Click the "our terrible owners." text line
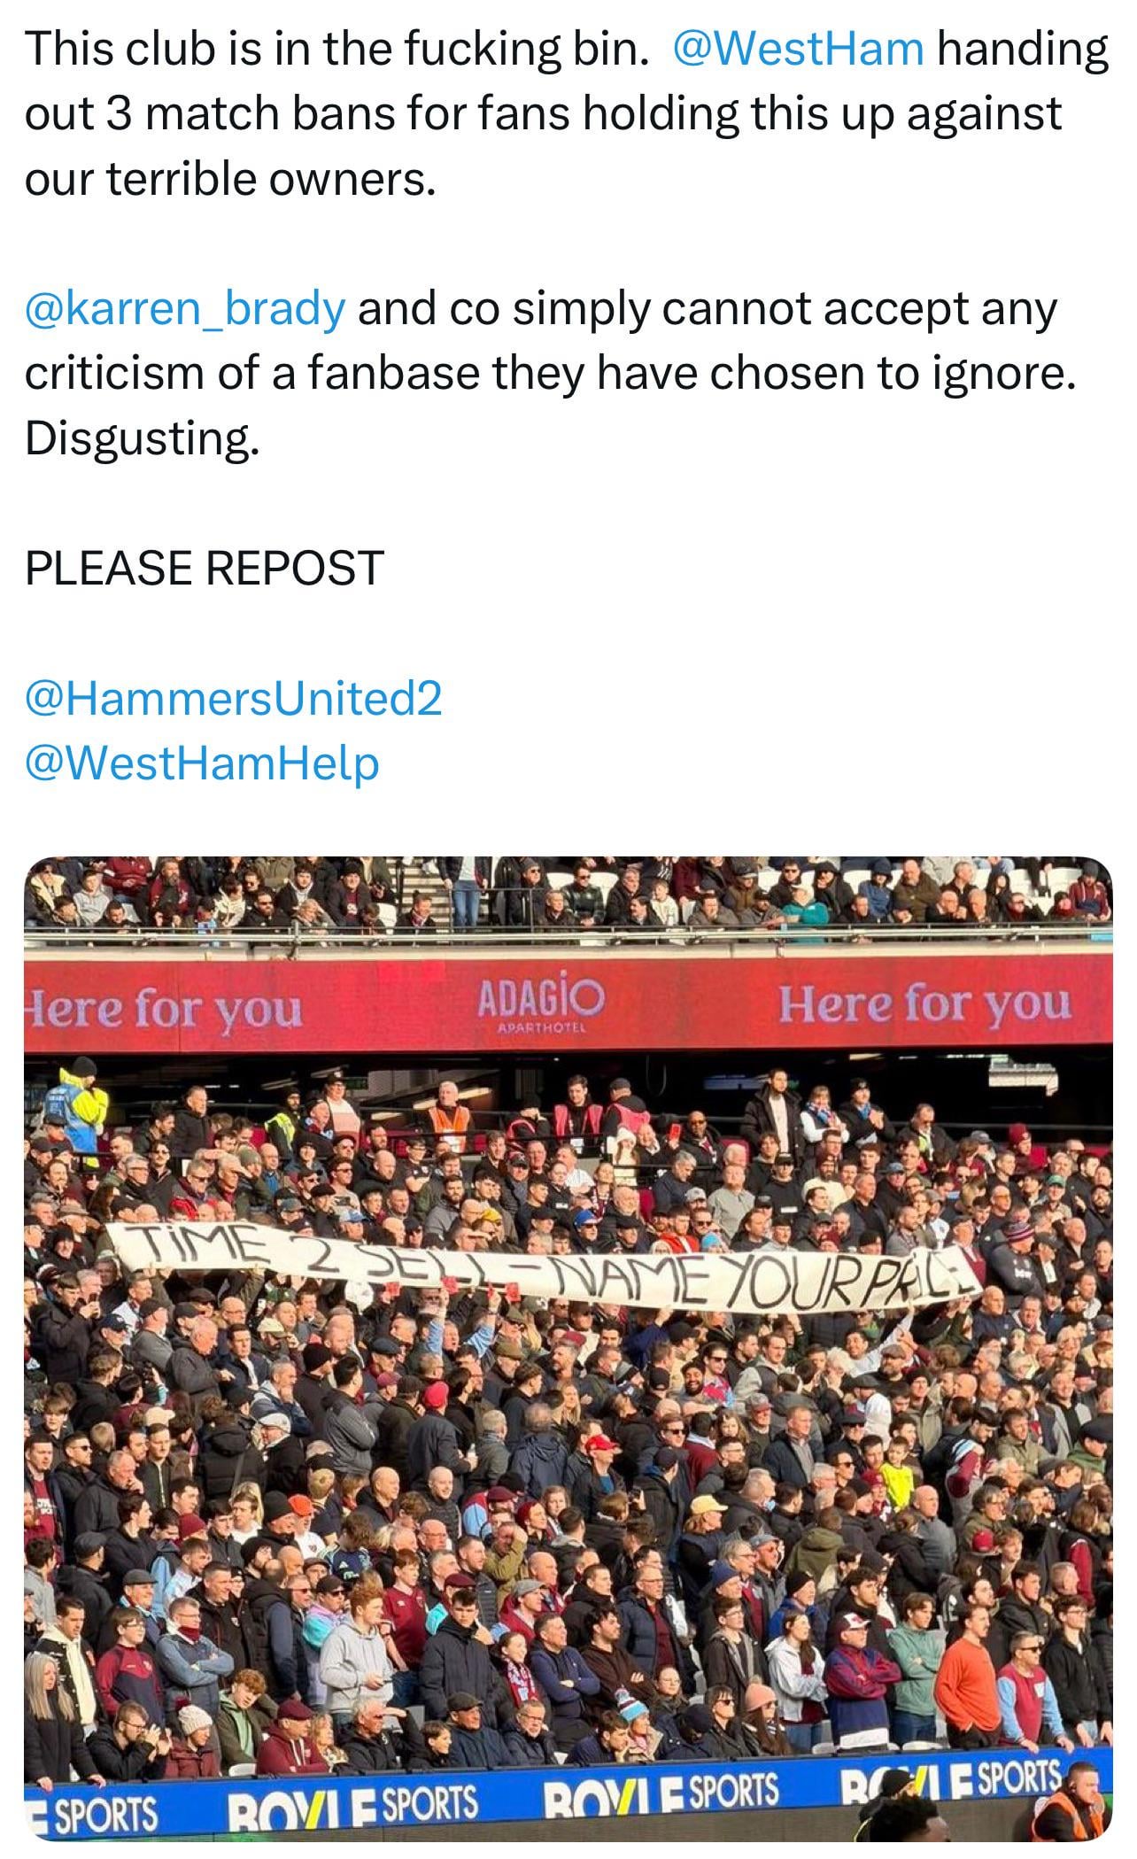This screenshot has height=1859, width=1137. pos(230,179)
